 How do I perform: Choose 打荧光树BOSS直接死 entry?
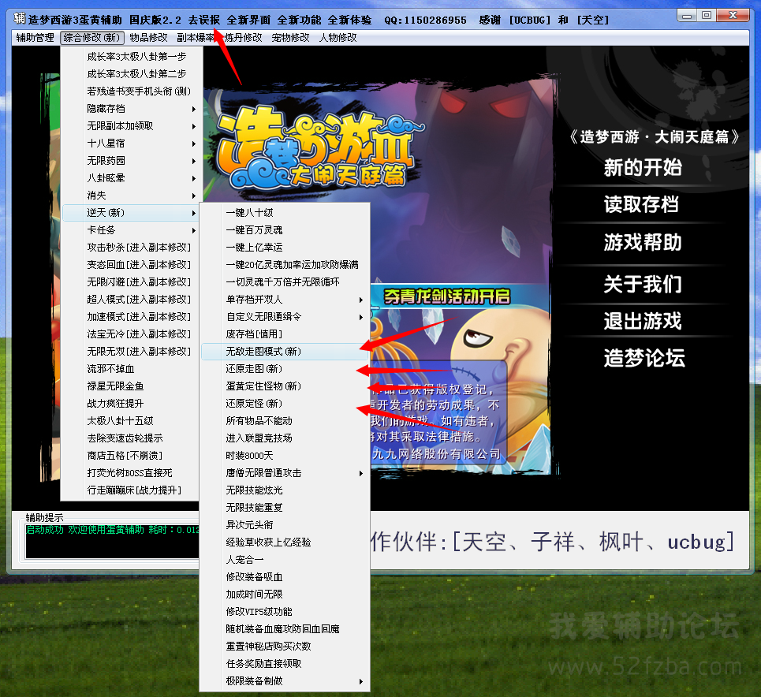point(130,473)
